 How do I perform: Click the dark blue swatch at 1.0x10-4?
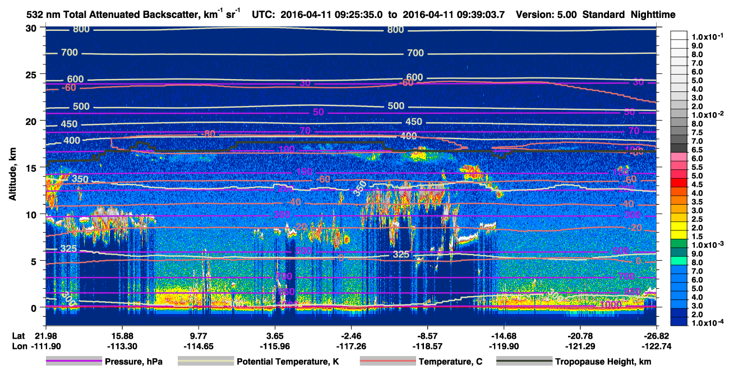coord(679,321)
